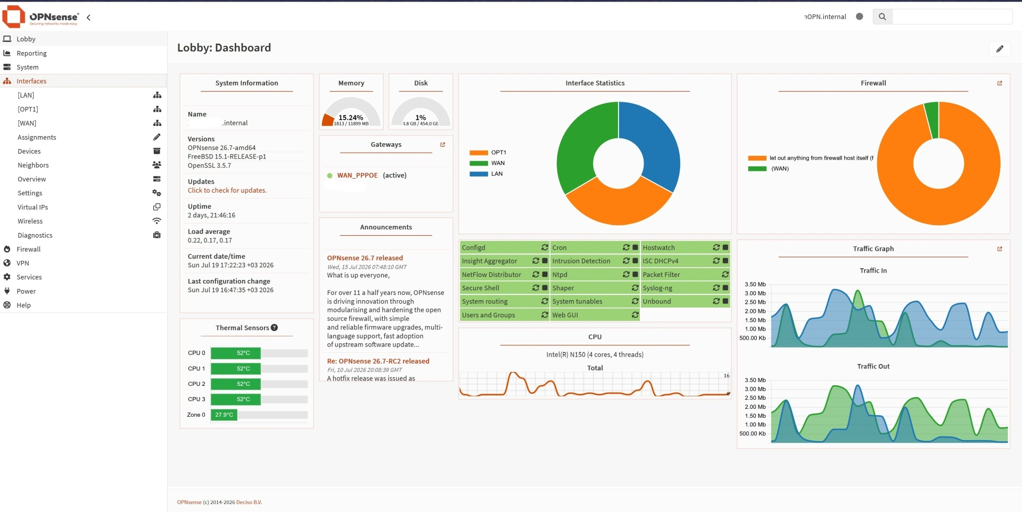Viewport: 1022px width, 512px height.
Task: Click the Thermal Sensors help icon
Action: [274, 328]
